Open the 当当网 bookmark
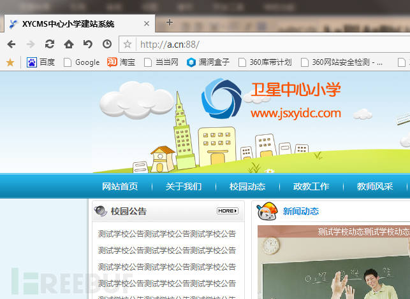Viewport: 410px width, 299px height. click(161, 62)
